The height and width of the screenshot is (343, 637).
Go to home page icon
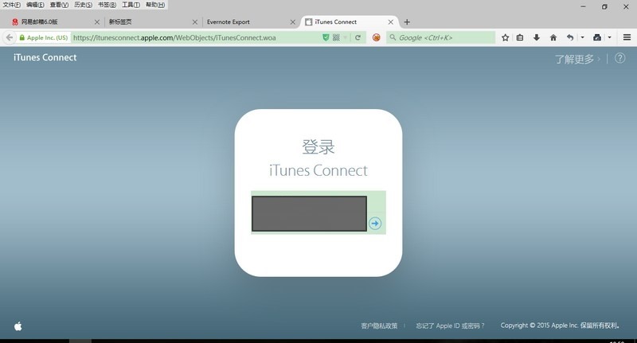[x=553, y=37]
